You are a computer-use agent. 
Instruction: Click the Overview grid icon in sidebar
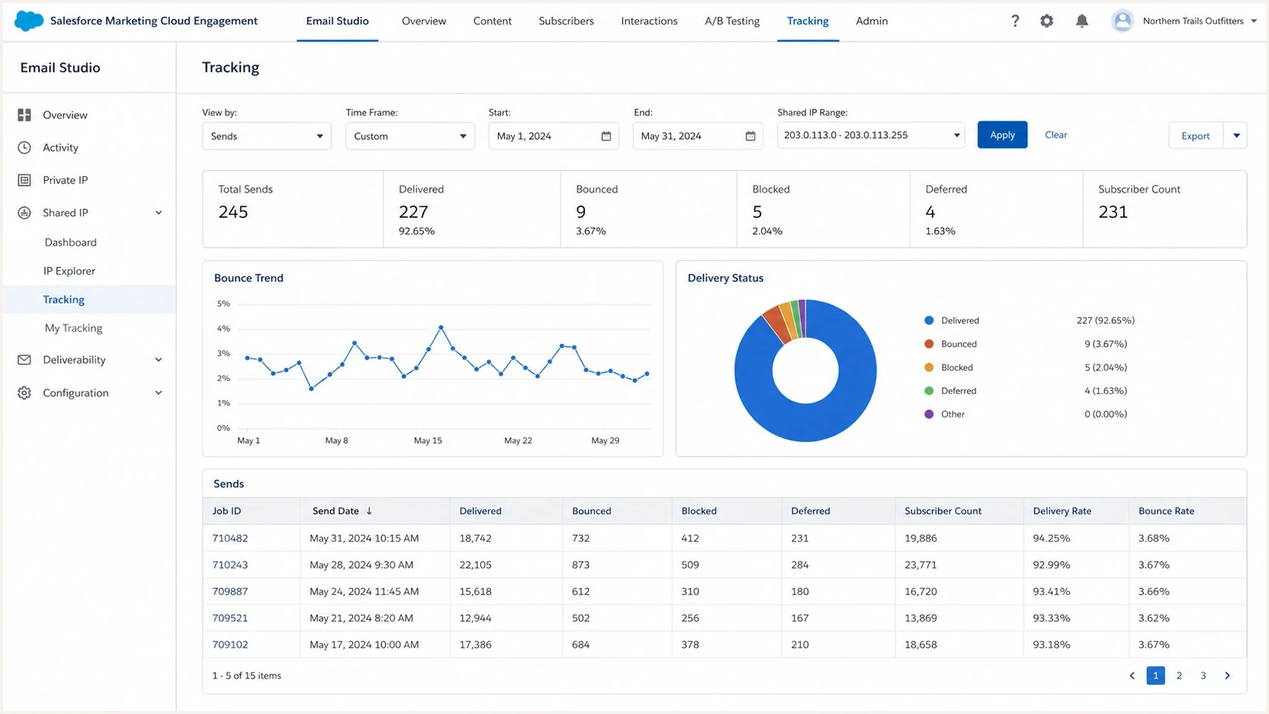click(x=24, y=115)
